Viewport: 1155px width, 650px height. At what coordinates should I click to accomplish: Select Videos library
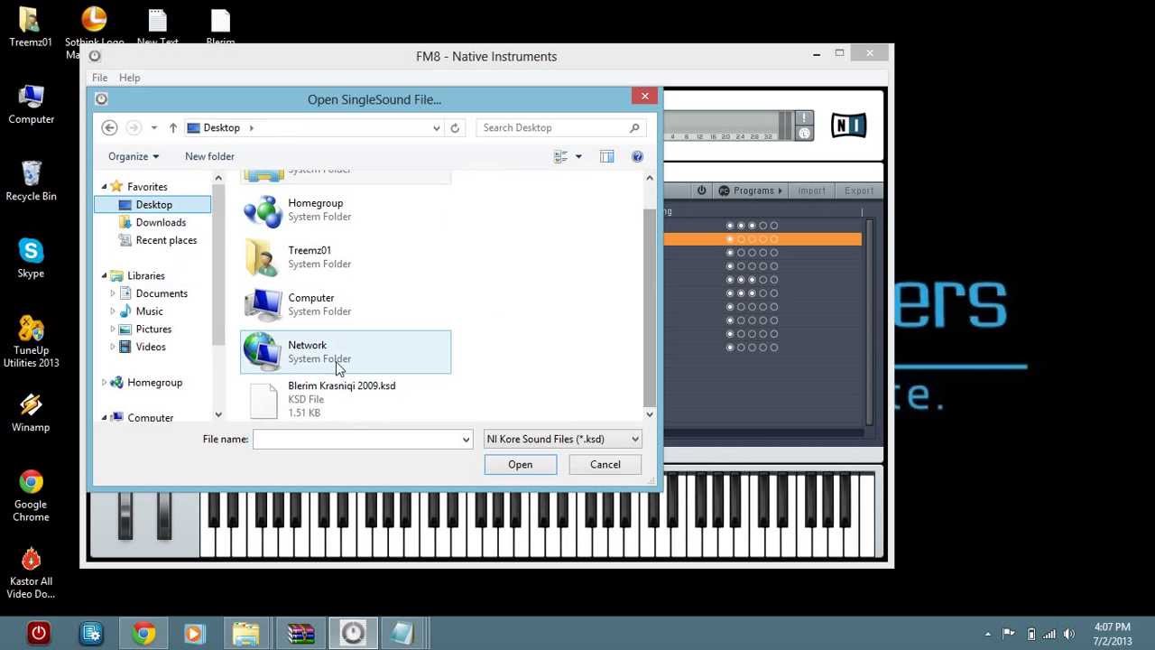click(151, 347)
